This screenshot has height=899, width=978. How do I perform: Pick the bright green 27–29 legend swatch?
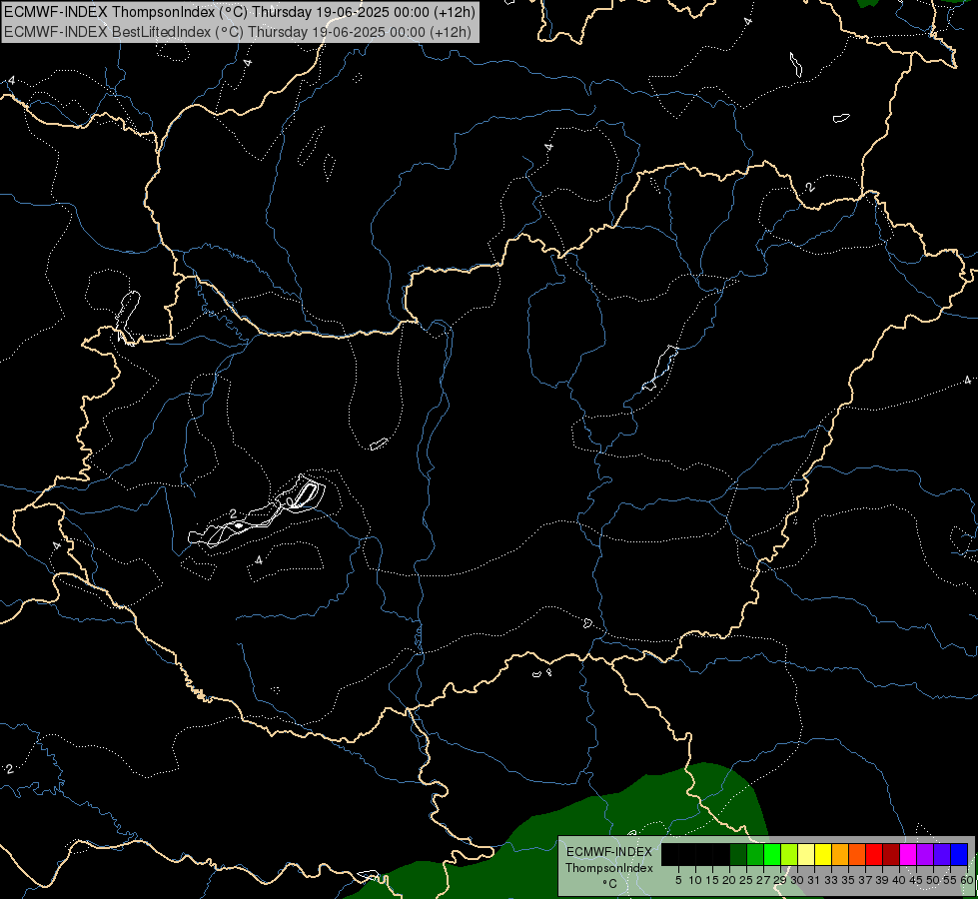[772, 854]
